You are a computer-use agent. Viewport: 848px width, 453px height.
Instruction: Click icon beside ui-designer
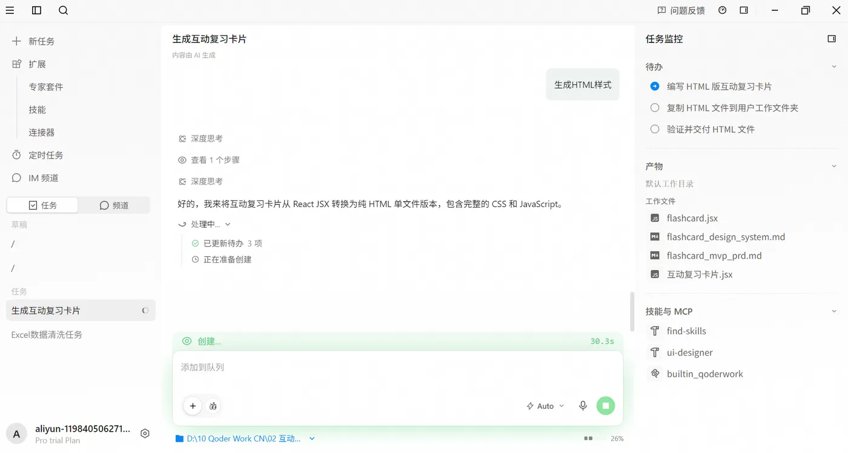click(654, 352)
